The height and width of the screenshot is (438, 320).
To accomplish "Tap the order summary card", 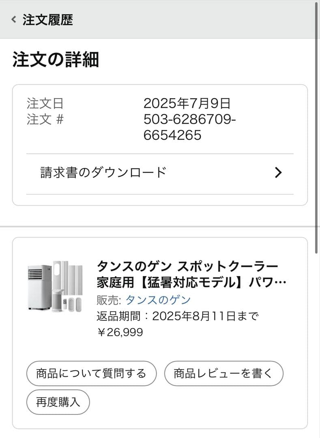I will click(160, 144).
